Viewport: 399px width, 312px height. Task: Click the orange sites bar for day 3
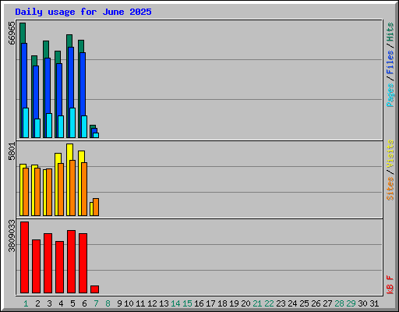coord(49,193)
